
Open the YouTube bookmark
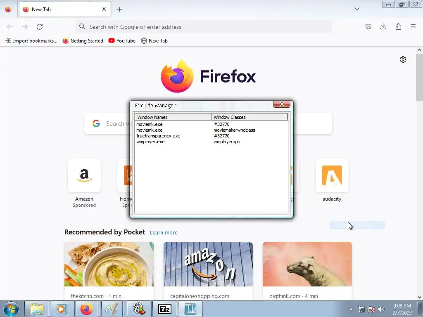(x=122, y=41)
